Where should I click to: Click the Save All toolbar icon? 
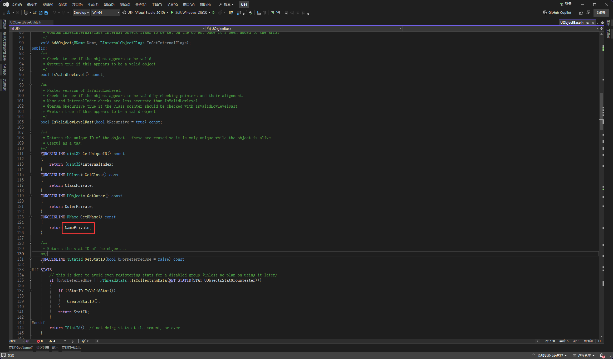click(x=46, y=13)
